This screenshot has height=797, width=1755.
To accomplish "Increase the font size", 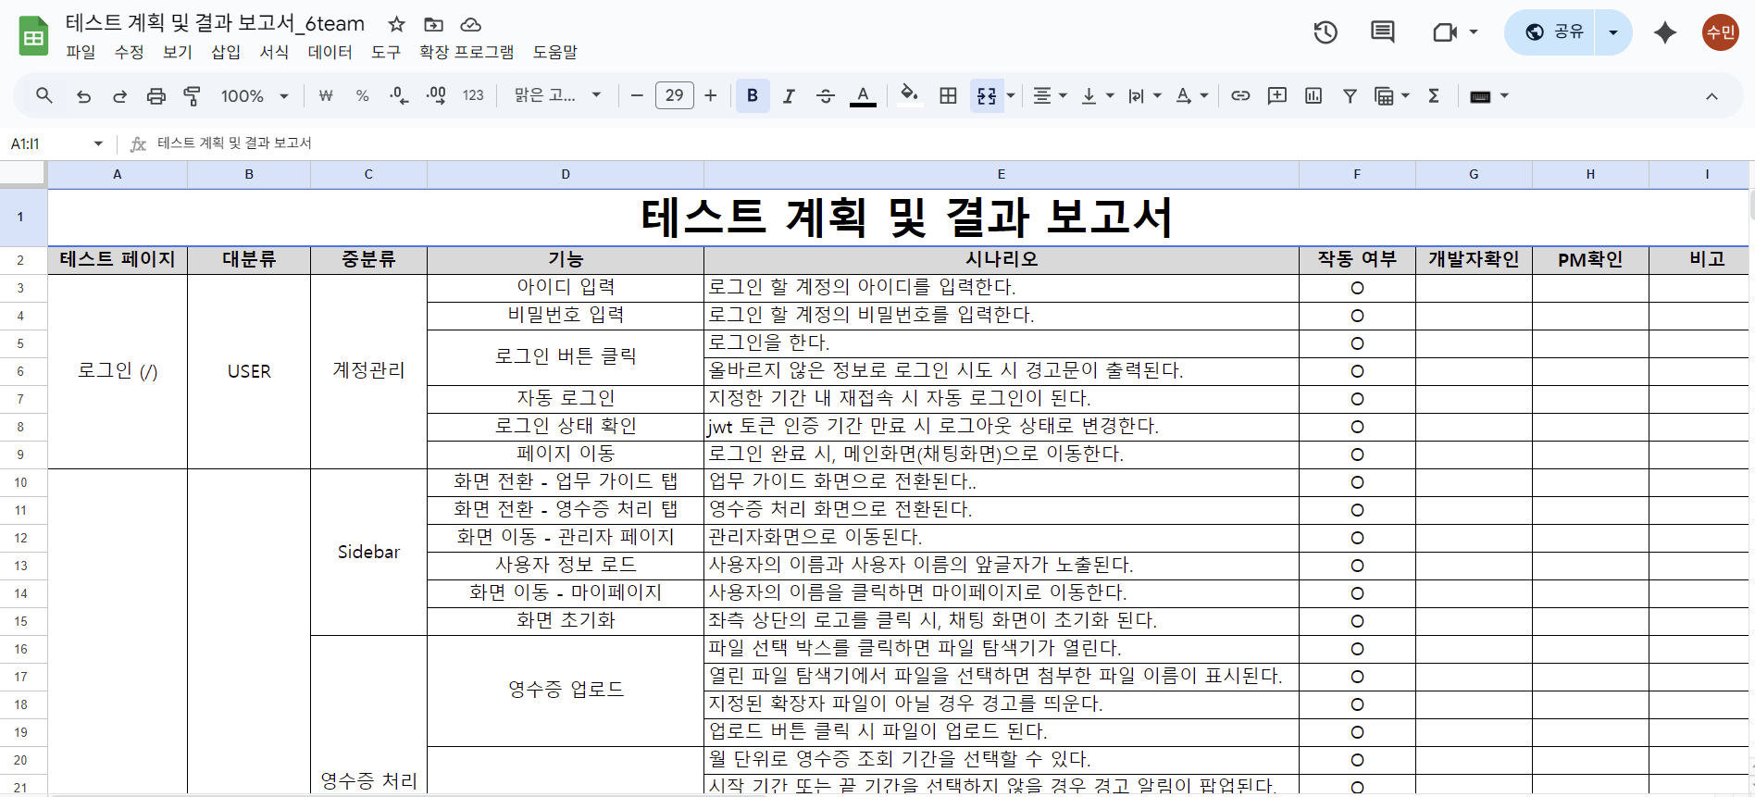I will [710, 95].
